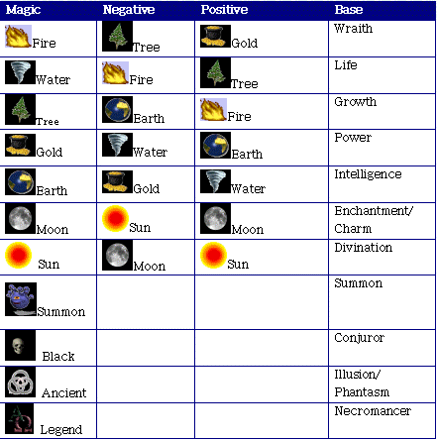Click the Ancient magic rings icon
Viewport: 437px width, 440px height.
tap(20, 383)
